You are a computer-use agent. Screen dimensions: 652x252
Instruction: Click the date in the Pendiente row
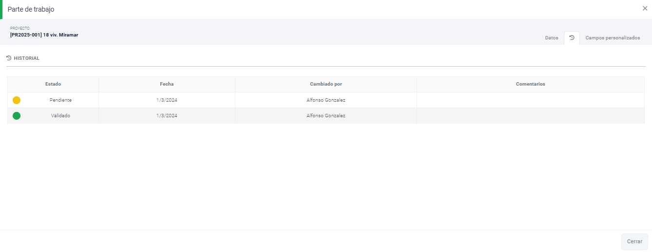pyautogui.click(x=167, y=100)
